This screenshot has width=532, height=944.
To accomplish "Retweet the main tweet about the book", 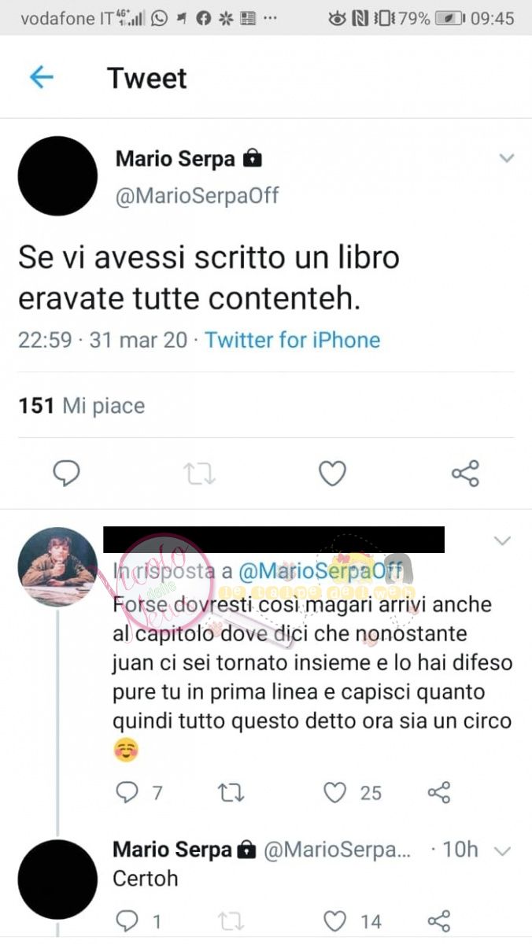I will tap(200, 474).
